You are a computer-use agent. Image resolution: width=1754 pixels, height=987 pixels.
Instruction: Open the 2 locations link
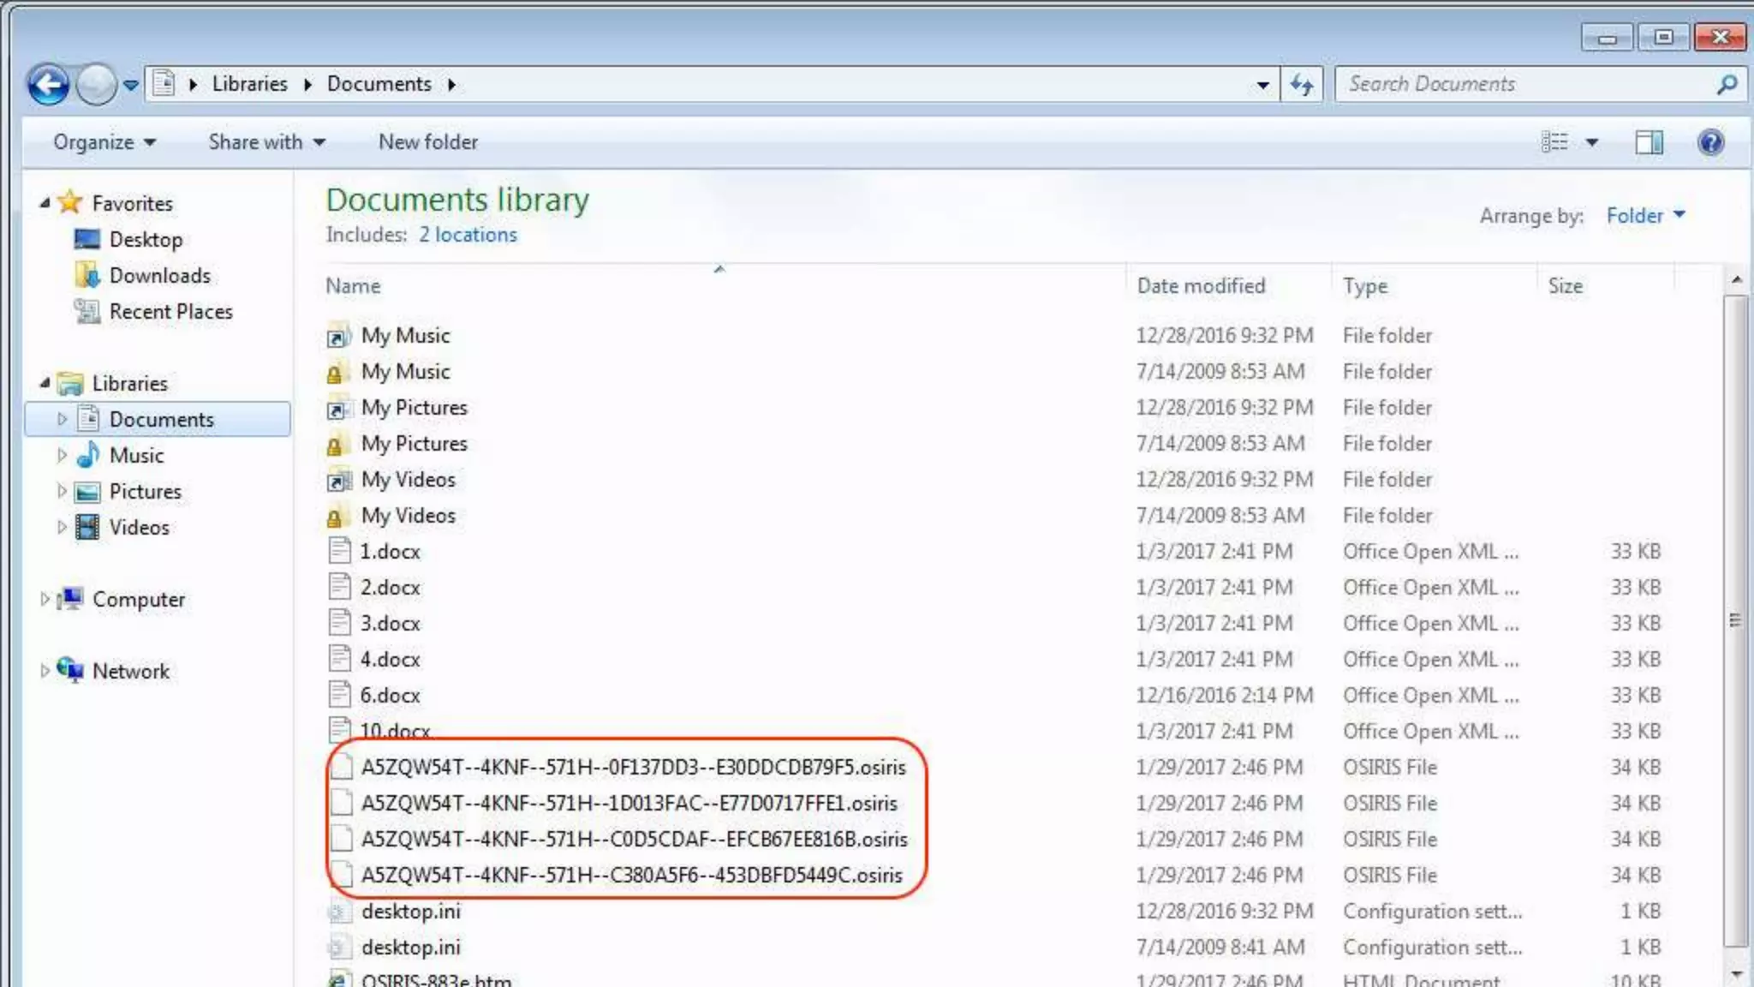[x=468, y=235]
